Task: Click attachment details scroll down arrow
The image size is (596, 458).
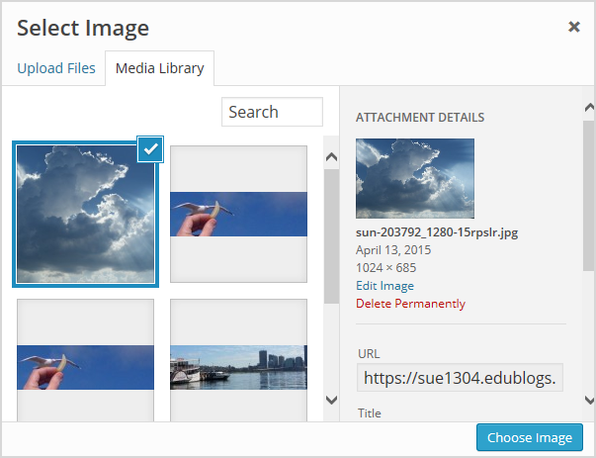Action: click(x=589, y=401)
